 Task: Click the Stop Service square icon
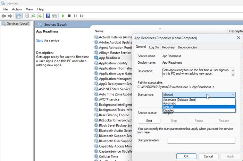click(69, 16)
